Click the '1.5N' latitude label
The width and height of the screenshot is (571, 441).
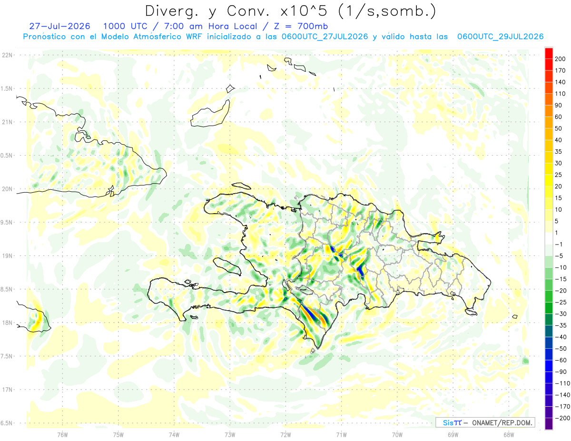7,88
